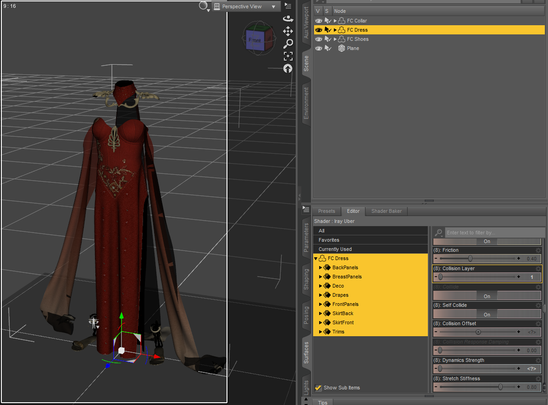
Task: Open Friction property settings gear
Action: click(x=538, y=250)
